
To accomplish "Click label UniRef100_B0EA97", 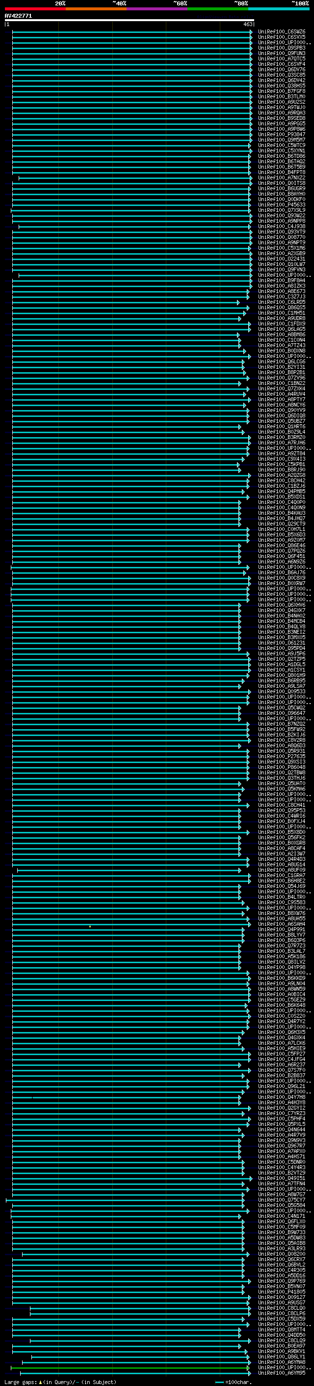I will coord(281,1346).
